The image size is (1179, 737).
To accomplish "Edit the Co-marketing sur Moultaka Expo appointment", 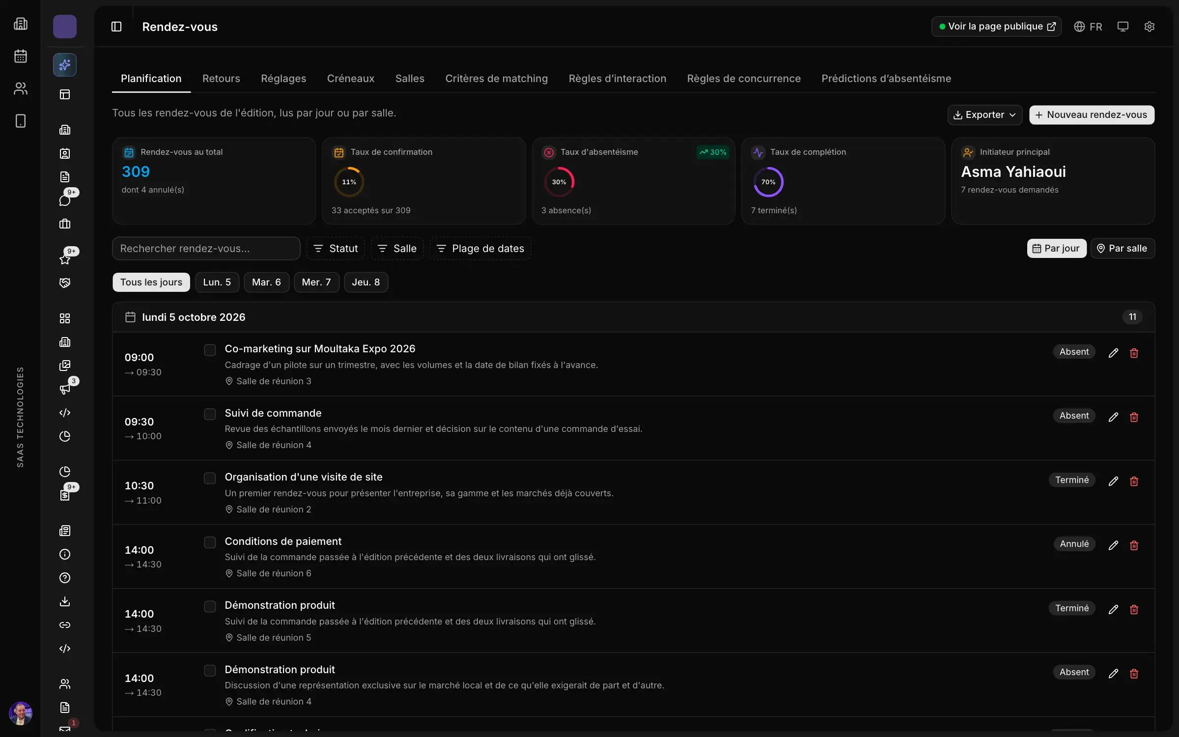I will (1113, 353).
